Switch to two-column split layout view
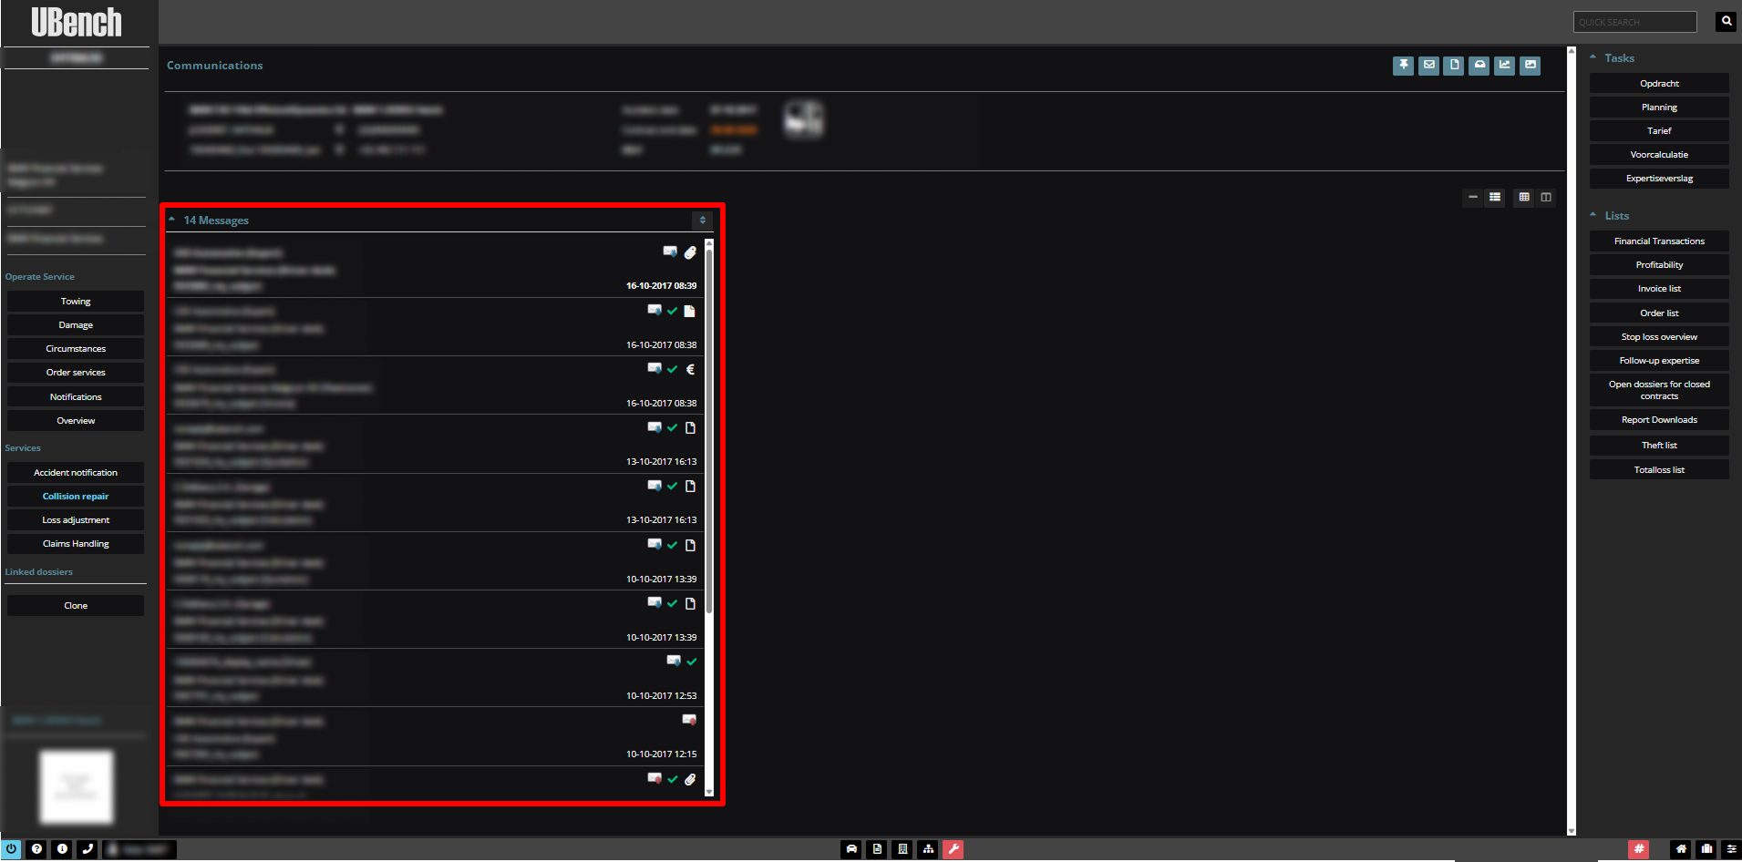 coord(1546,198)
